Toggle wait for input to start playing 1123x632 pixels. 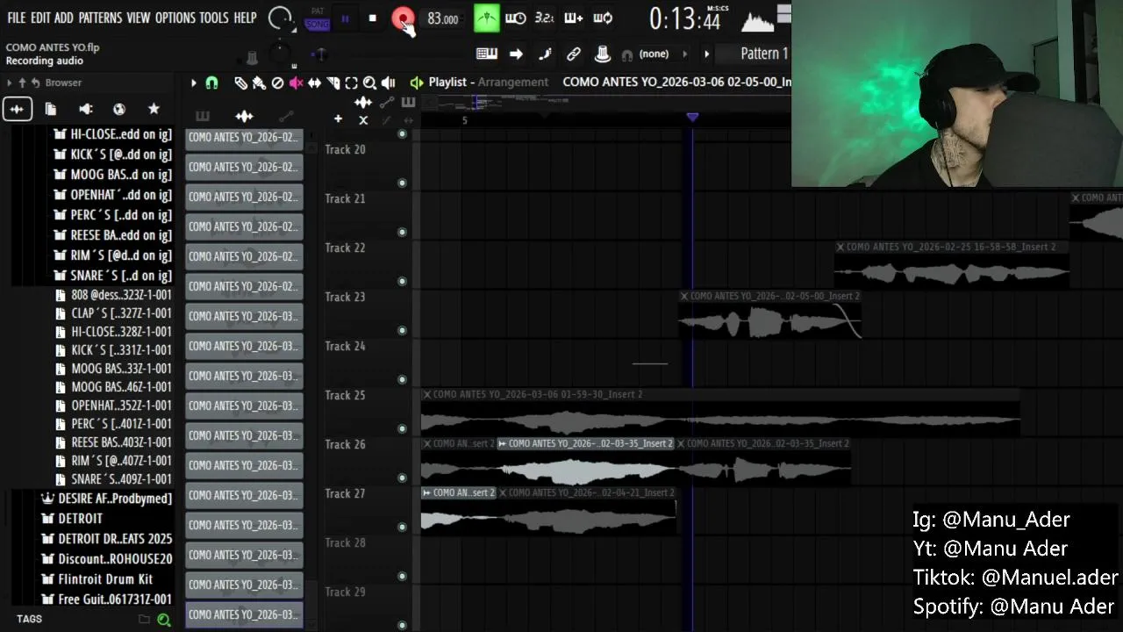pos(516,18)
